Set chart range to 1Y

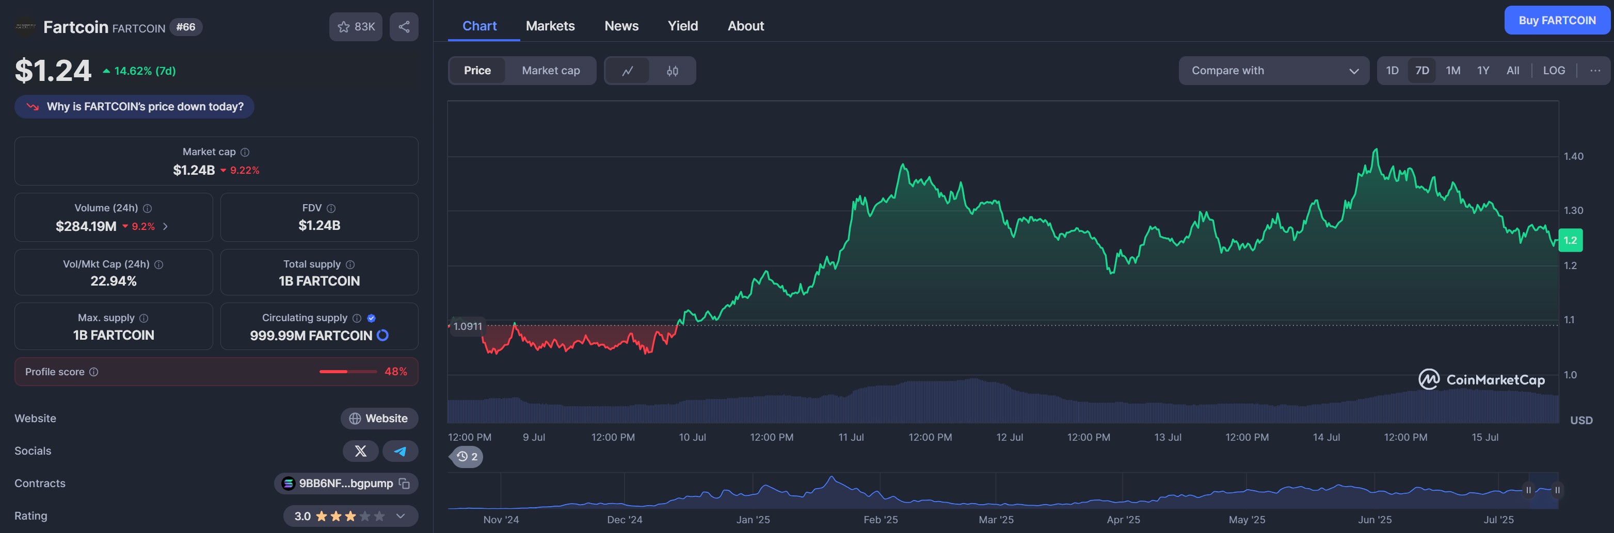click(x=1483, y=71)
